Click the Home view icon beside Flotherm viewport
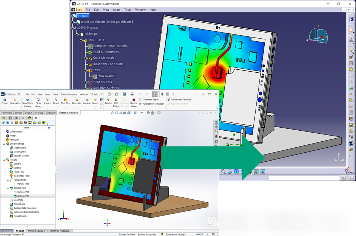 coord(216,122)
